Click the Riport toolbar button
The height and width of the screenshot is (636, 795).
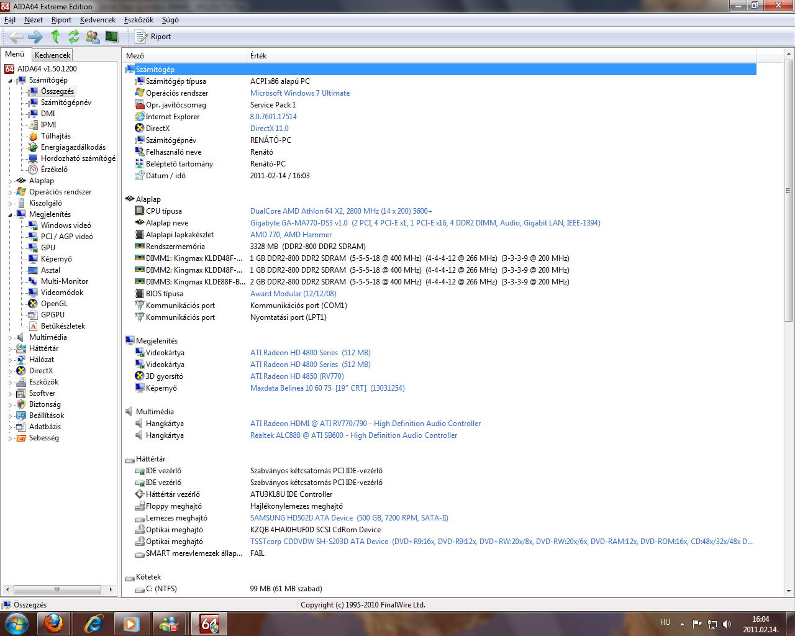(x=153, y=37)
